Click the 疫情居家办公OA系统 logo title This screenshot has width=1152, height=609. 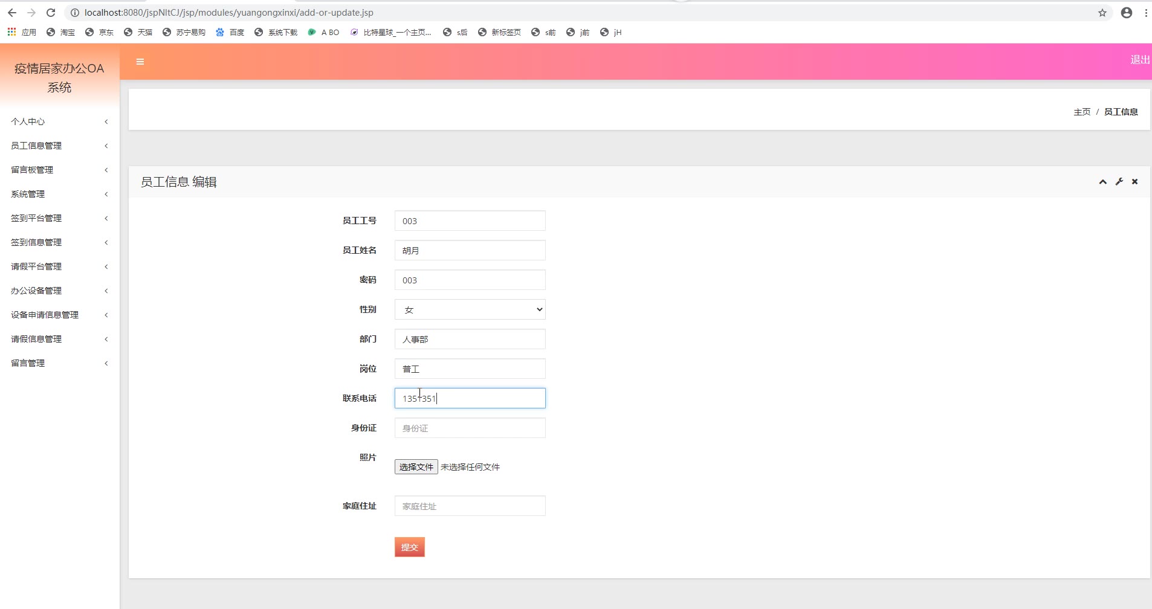(x=59, y=78)
